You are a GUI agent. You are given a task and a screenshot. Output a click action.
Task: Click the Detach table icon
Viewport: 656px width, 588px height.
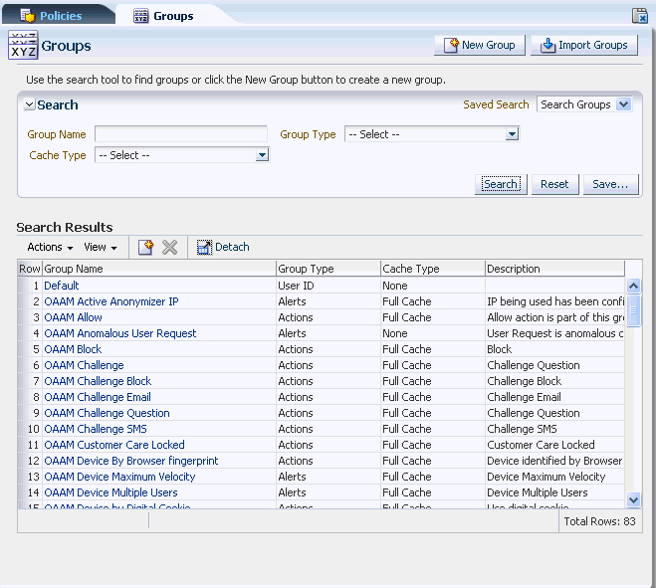(x=204, y=247)
